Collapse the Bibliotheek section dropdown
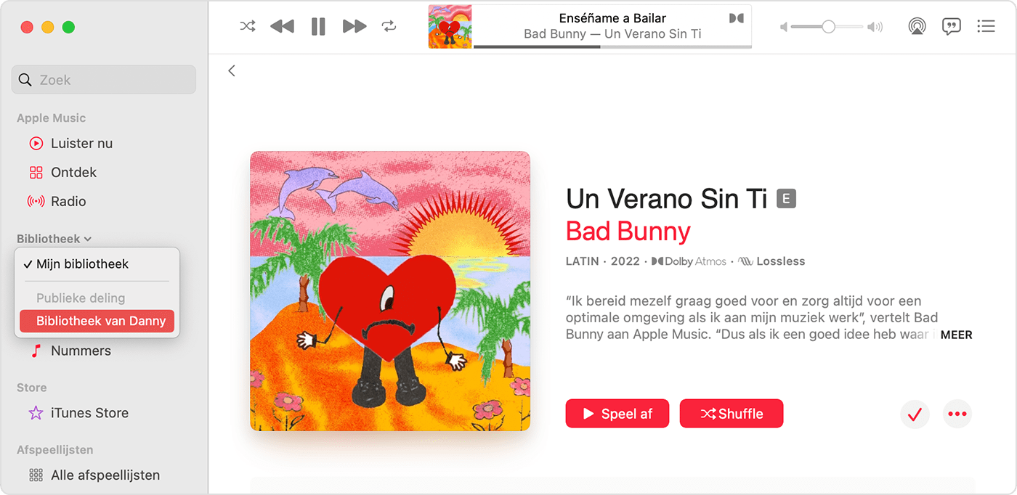Screen dimensions: 1017x495 [54, 239]
